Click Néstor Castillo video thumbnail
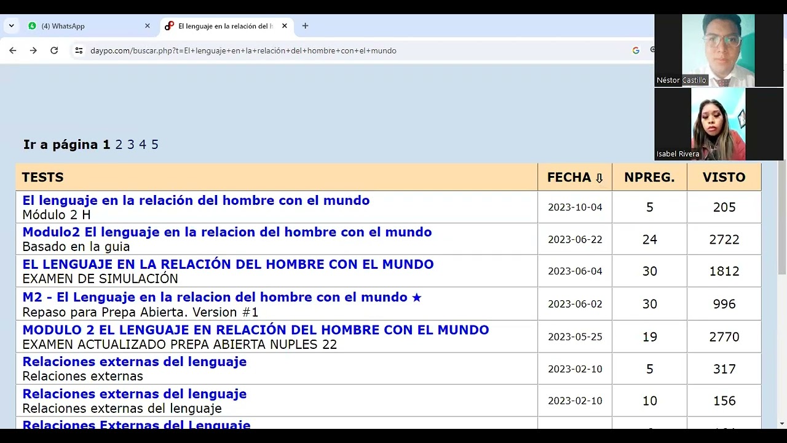The image size is (787, 443). [719, 50]
